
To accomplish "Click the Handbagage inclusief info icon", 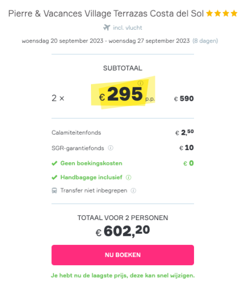I will point(128,178).
